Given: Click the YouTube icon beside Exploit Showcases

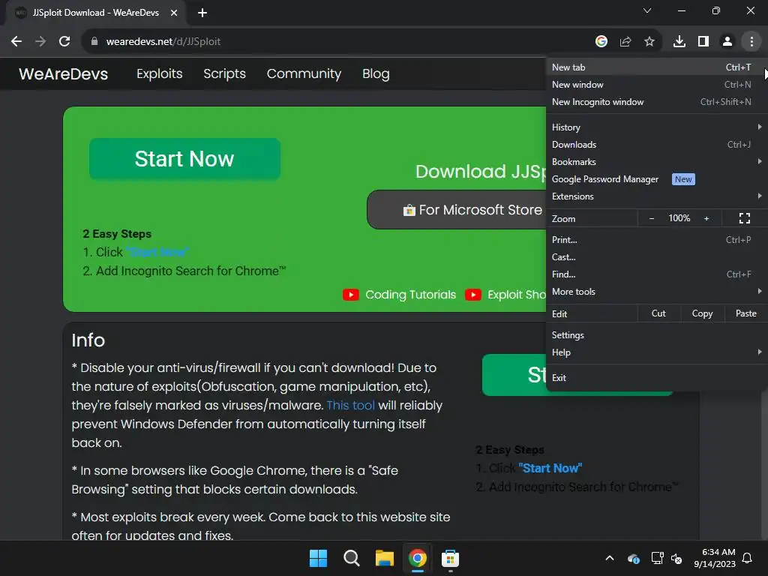Looking at the screenshot, I should coord(472,295).
